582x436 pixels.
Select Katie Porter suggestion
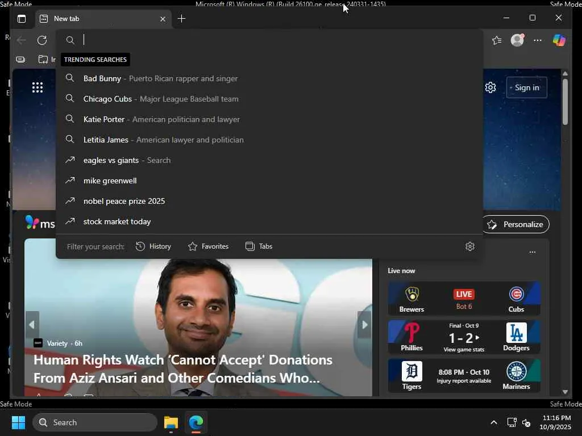pos(269,119)
